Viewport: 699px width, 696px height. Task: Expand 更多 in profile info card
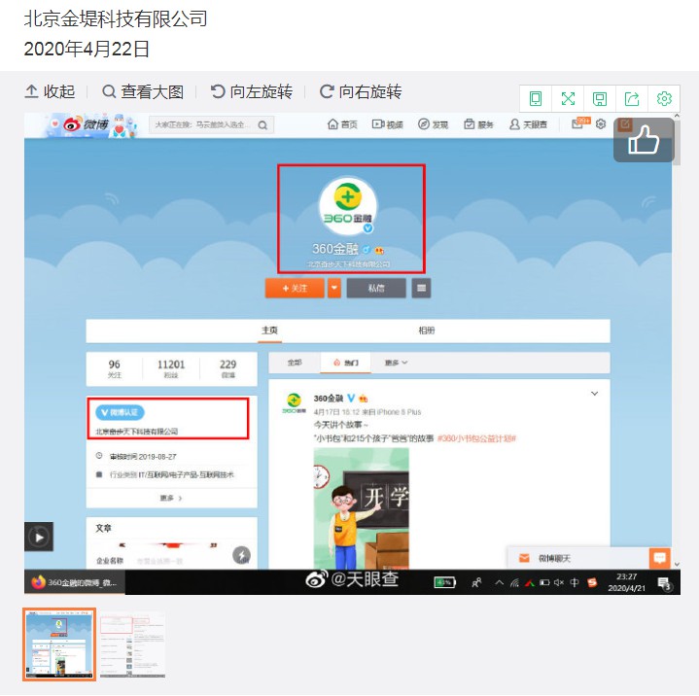pos(171,498)
